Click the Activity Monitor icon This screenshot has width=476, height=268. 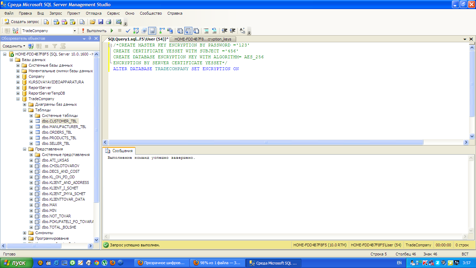coord(118,22)
